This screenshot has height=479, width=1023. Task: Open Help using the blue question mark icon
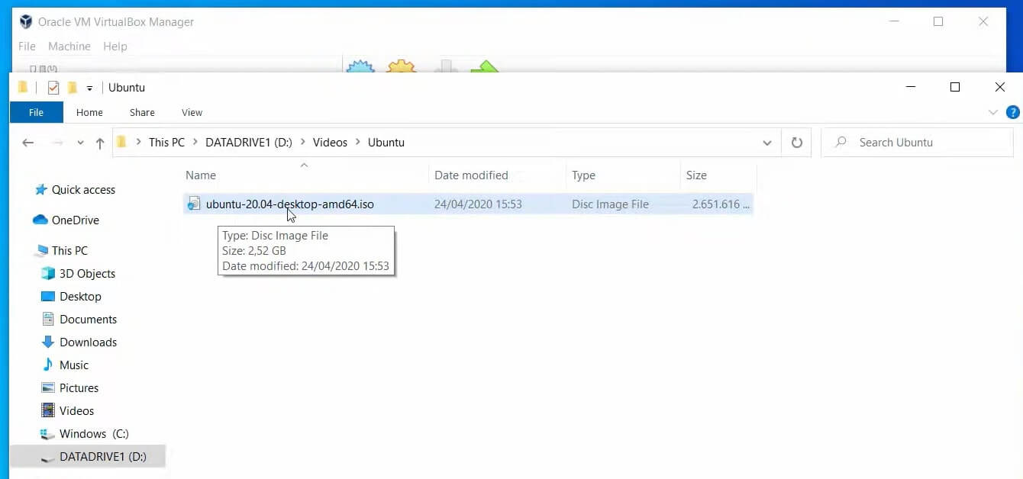[1013, 112]
